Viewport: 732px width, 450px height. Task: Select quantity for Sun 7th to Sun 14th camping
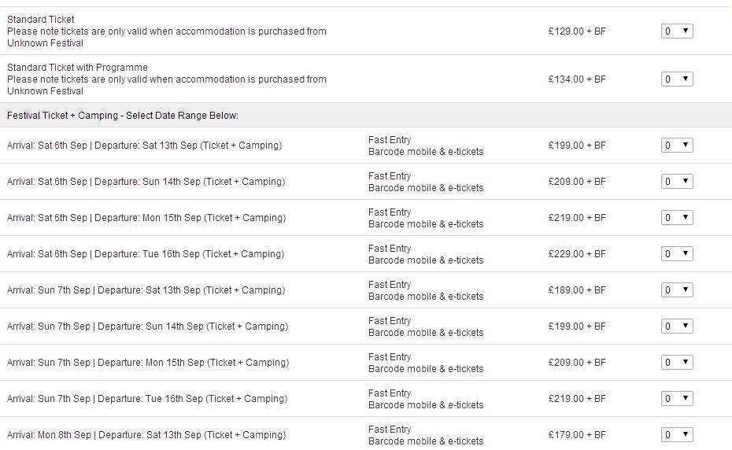[x=677, y=326]
